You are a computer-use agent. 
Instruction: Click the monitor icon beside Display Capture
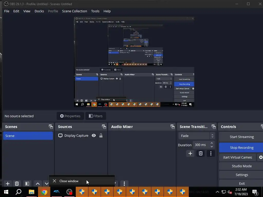60,135
